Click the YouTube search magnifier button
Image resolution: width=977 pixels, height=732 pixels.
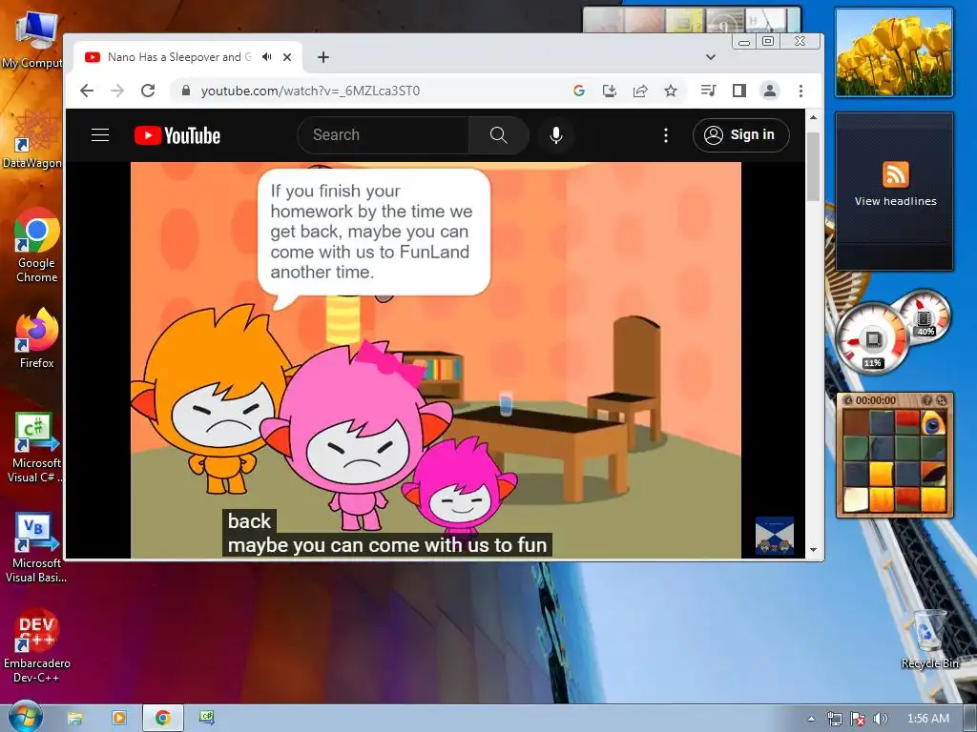(498, 135)
